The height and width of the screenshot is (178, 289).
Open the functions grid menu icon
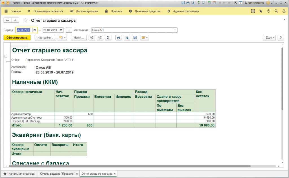[253, 11]
